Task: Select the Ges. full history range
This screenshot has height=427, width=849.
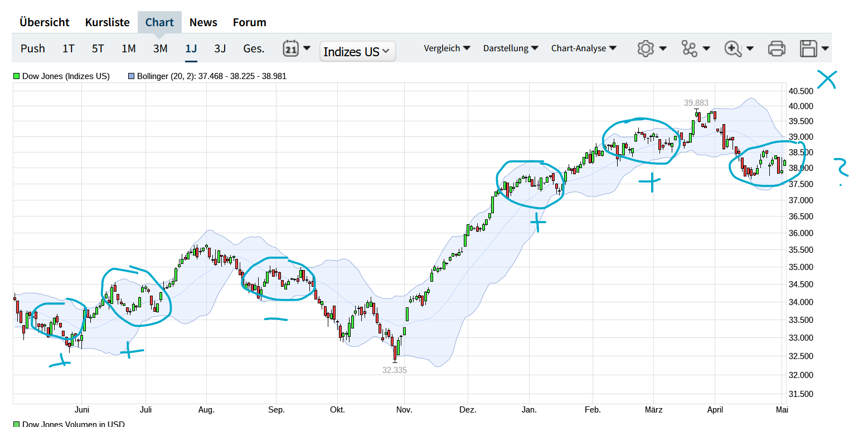Action: point(254,48)
